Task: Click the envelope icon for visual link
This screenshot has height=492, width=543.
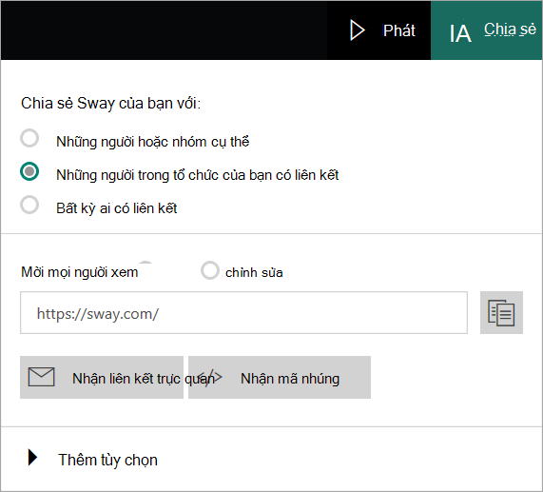Action: click(41, 377)
